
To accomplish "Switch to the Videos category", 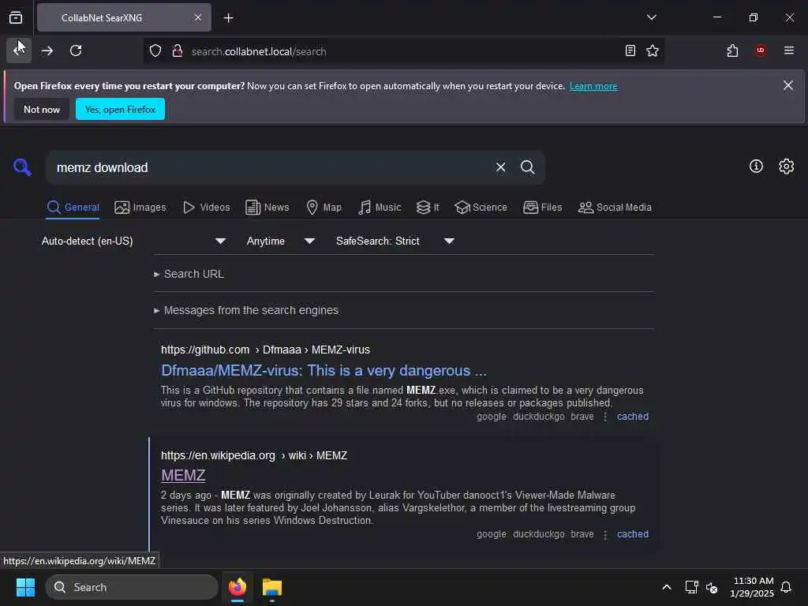I will click(x=207, y=208).
